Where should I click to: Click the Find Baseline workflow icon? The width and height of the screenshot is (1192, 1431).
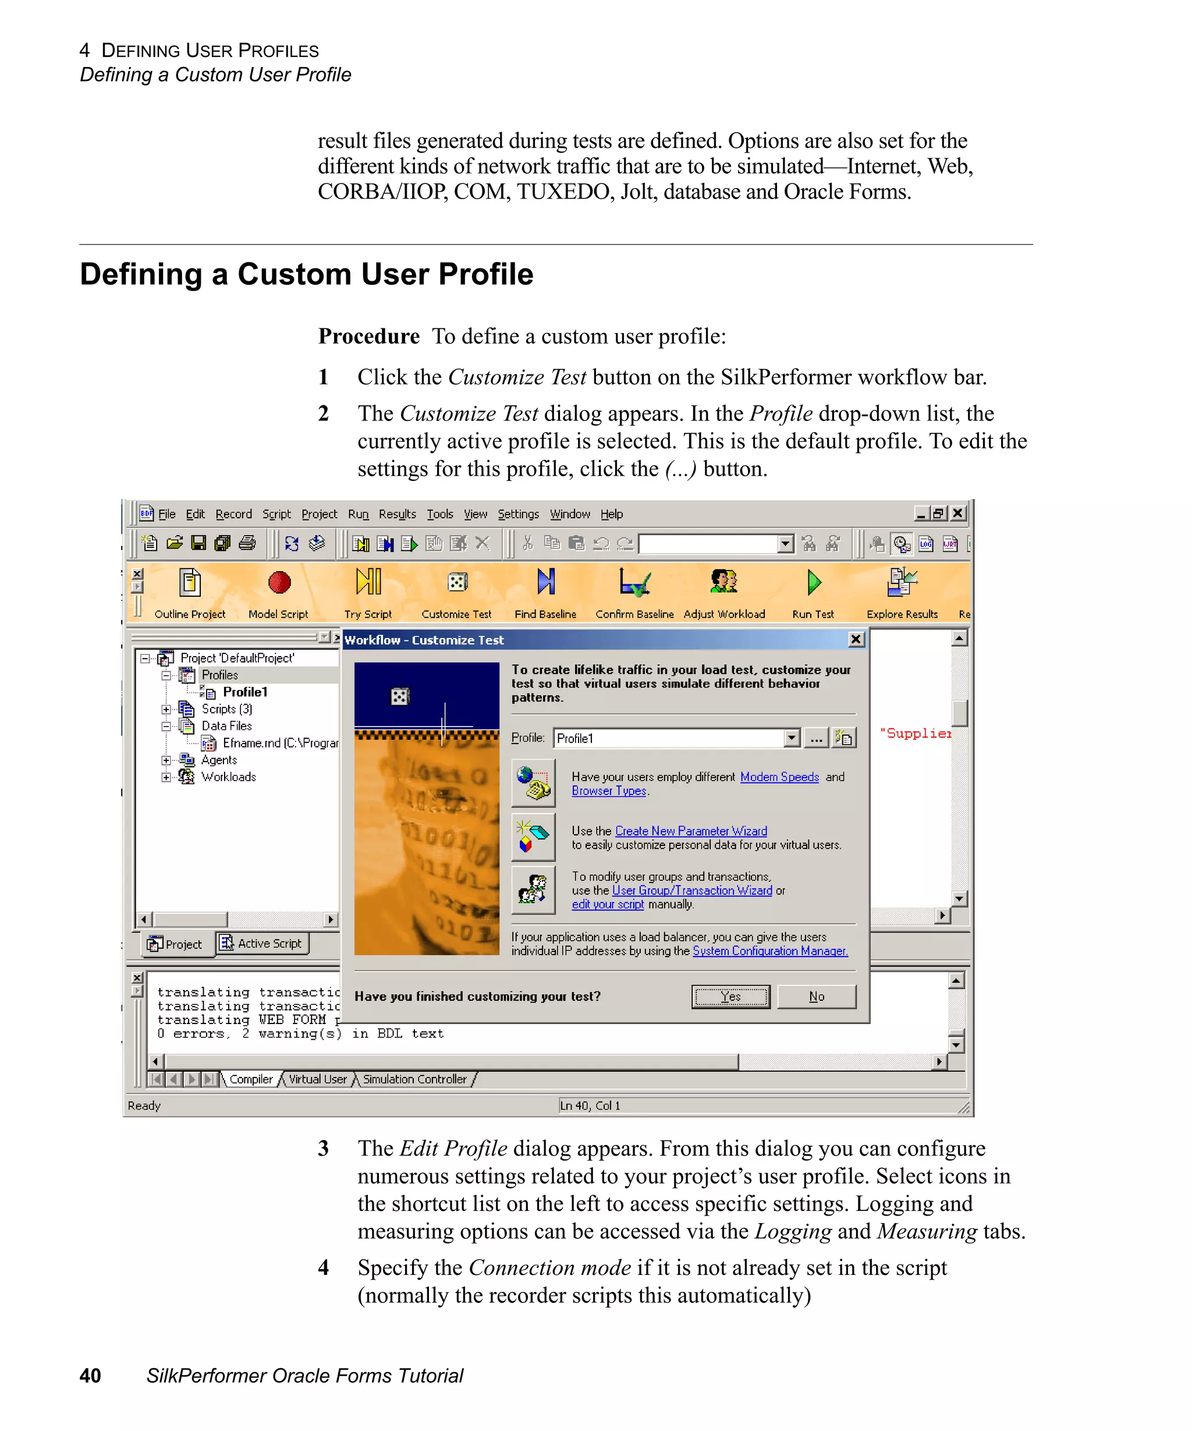click(x=545, y=582)
